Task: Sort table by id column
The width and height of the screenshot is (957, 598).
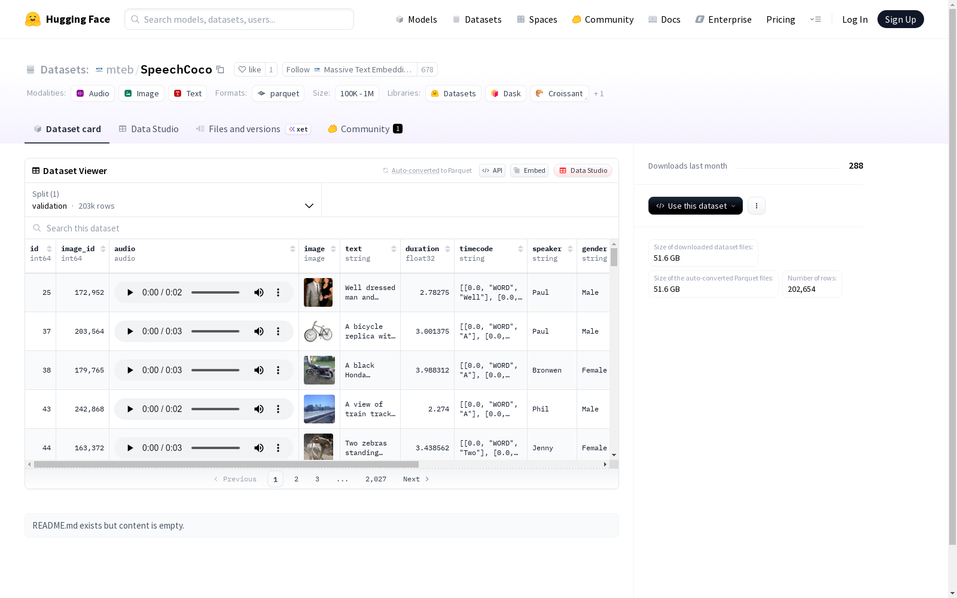Action: tap(49, 249)
